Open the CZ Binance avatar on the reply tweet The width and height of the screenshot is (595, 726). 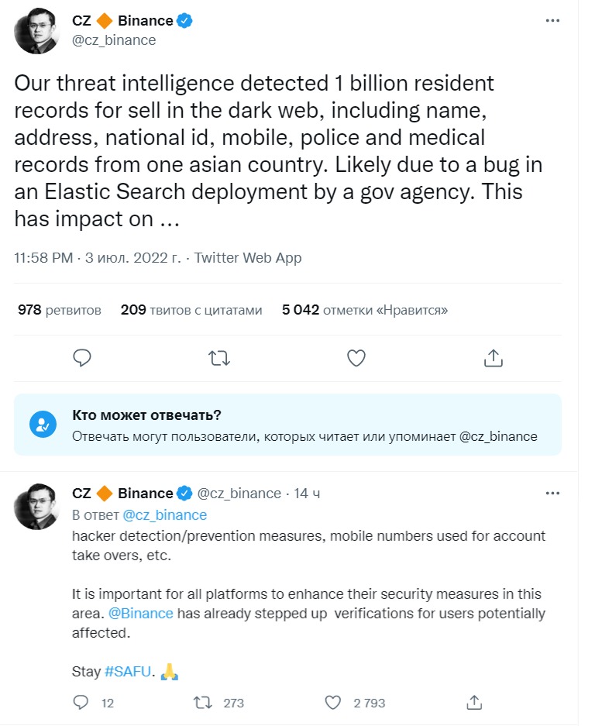pos(36,508)
